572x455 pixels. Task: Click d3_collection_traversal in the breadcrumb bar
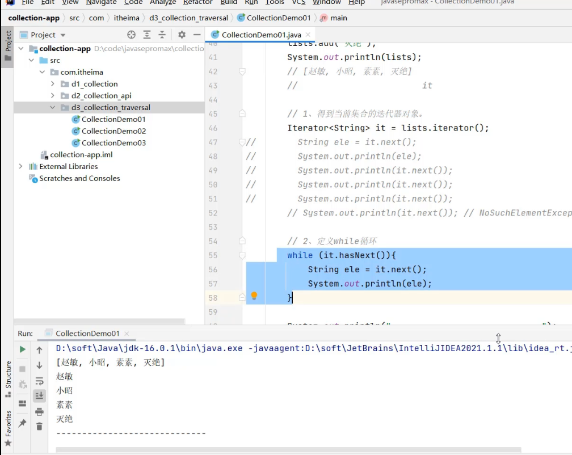188,18
